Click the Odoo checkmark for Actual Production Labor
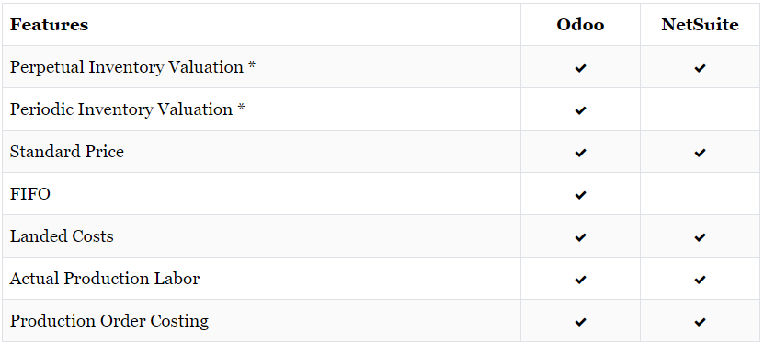The image size is (764, 344). click(x=580, y=280)
